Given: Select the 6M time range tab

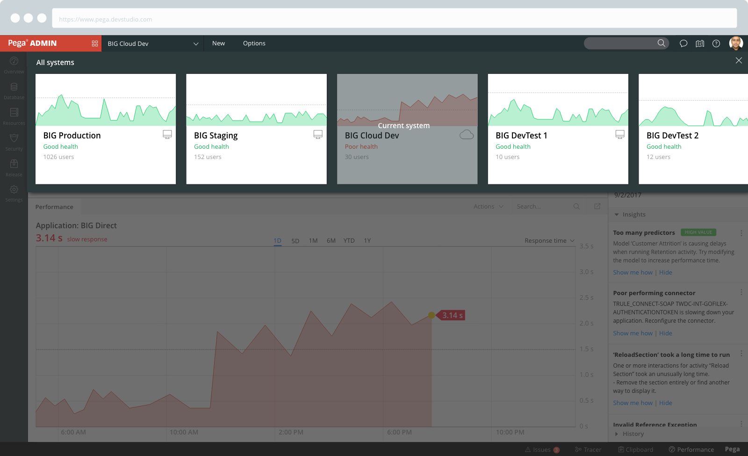Looking at the screenshot, I should coord(331,240).
